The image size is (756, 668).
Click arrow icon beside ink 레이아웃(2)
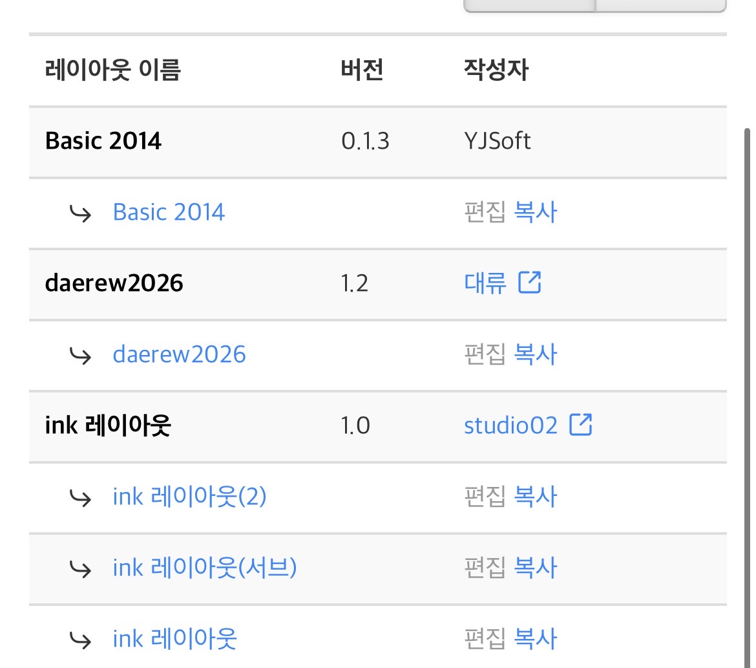[x=80, y=498]
